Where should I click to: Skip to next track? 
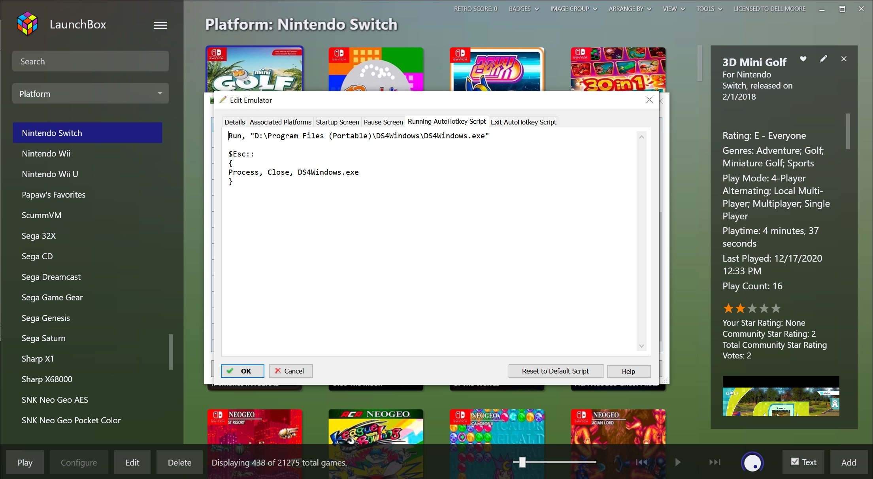coord(715,462)
